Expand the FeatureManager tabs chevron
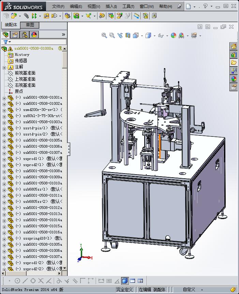The height and width of the screenshot is (294, 239). point(63,34)
